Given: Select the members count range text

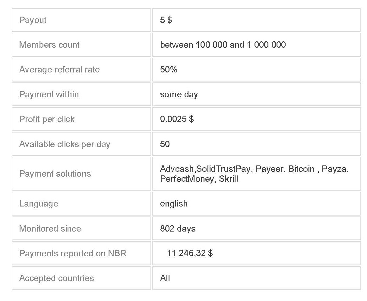Looking at the screenshot, I should pyautogui.click(x=223, y=45).
